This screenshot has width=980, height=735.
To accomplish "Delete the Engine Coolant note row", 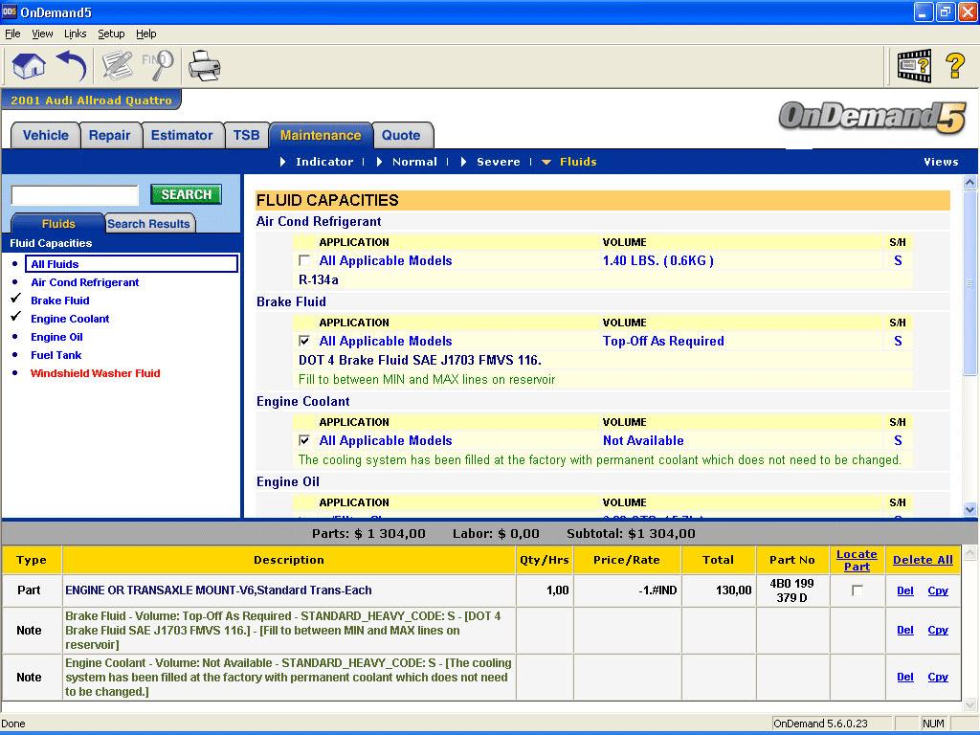I will tap(905, 677).
